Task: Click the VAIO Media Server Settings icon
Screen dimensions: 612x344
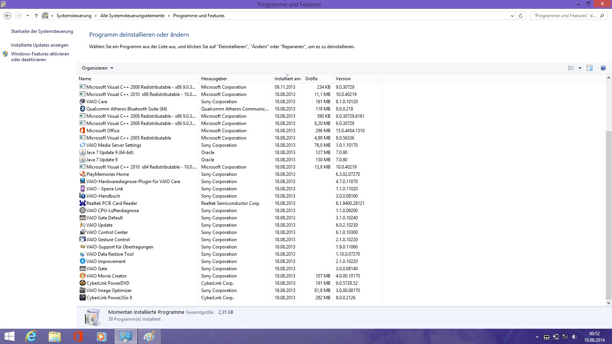Action: click(x=82, y=145)
